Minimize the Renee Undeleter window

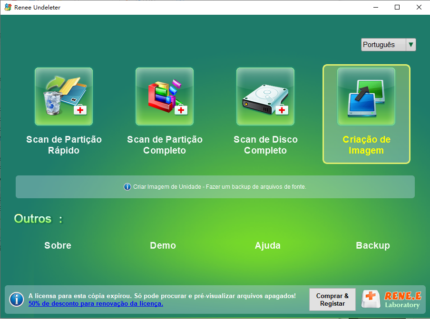click(376, 8)
